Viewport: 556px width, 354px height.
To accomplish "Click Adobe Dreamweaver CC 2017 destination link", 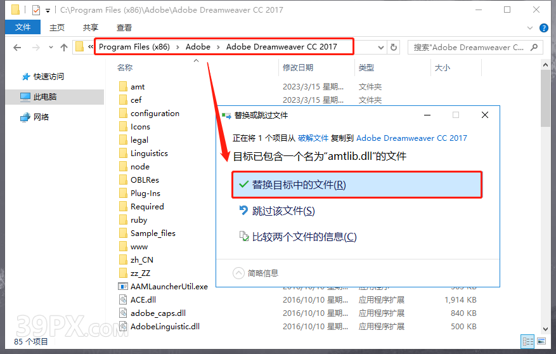I will pos(411,138).
